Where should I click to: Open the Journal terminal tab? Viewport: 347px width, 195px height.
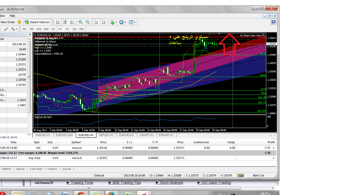67,169
